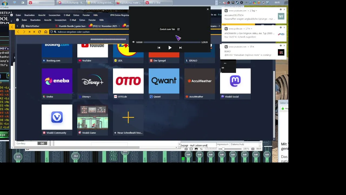Play the picture-in-picture video
The width and height of the screenshot is (346, 195).
click(170, 48)
